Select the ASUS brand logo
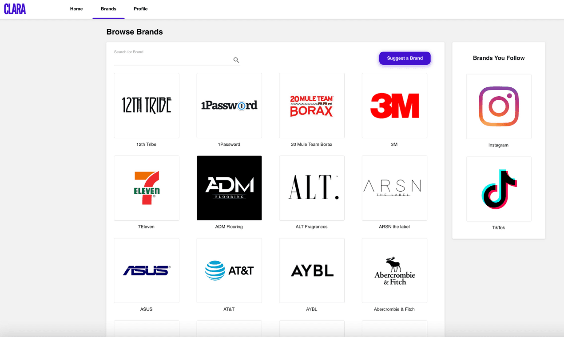This screenshot has height=337, width=564. coord(147,270)
